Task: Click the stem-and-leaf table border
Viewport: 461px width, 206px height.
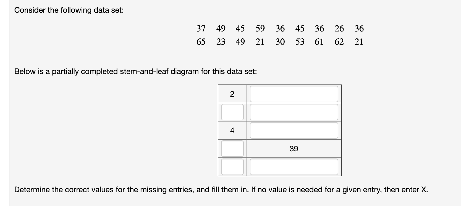Action: click(x=280, y=84)
